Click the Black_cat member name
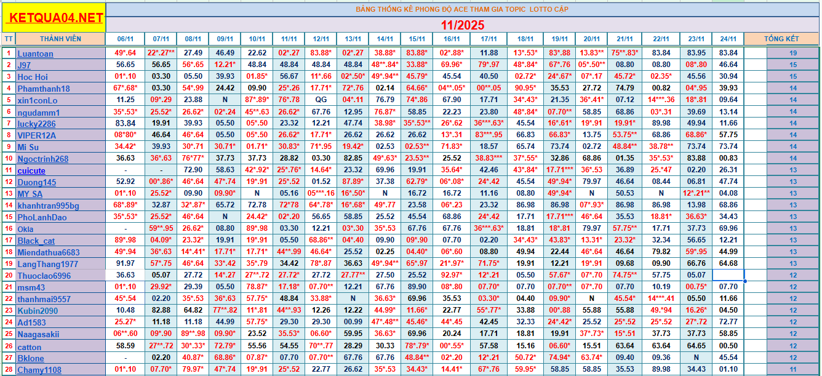Screen dimensions: 822x376 36,241
